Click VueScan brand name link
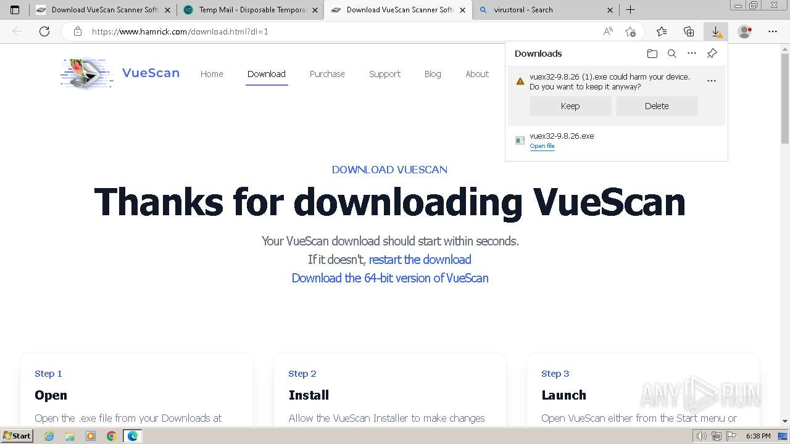Viewport: 790px width, 444px height. point(151,73)
